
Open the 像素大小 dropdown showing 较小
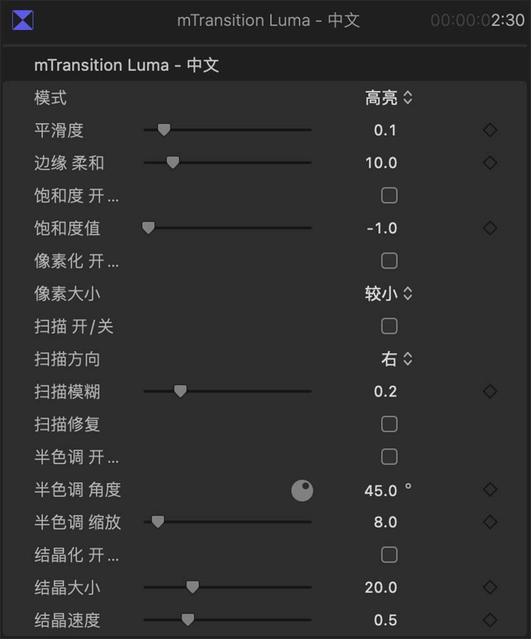click(x=388, y=294)
